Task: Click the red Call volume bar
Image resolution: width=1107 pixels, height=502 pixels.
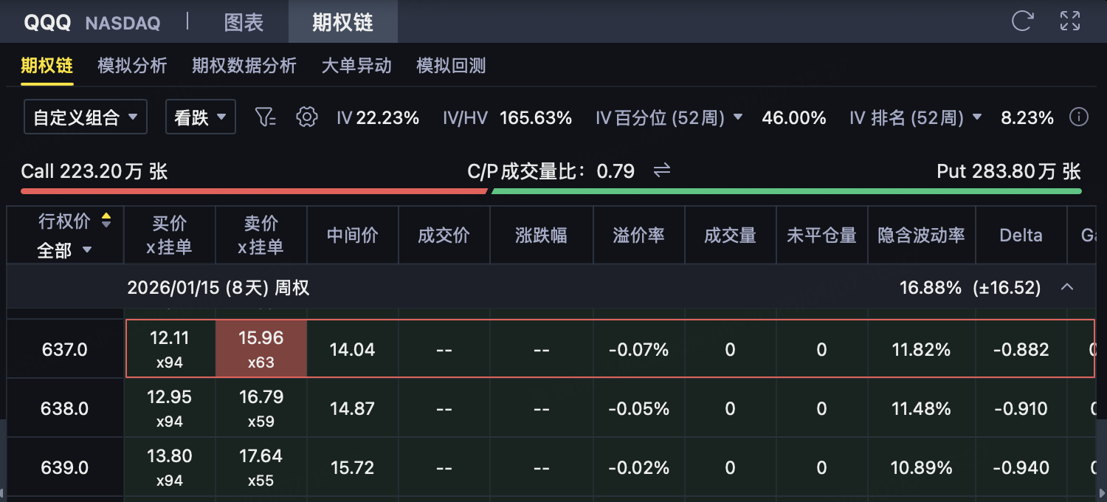Action: coord(254,191)
